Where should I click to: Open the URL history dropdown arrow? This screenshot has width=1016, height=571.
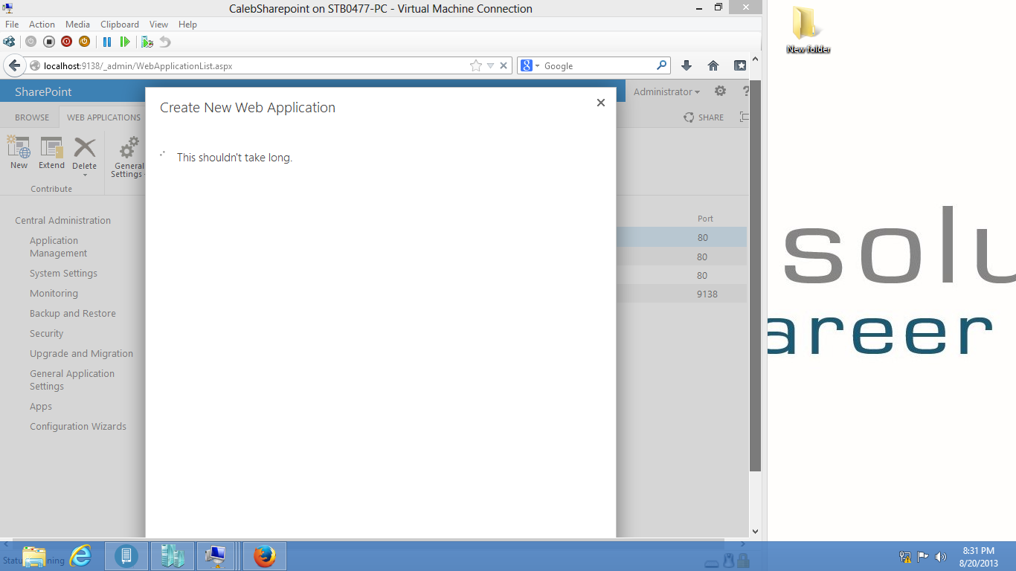tap(490, 65)
